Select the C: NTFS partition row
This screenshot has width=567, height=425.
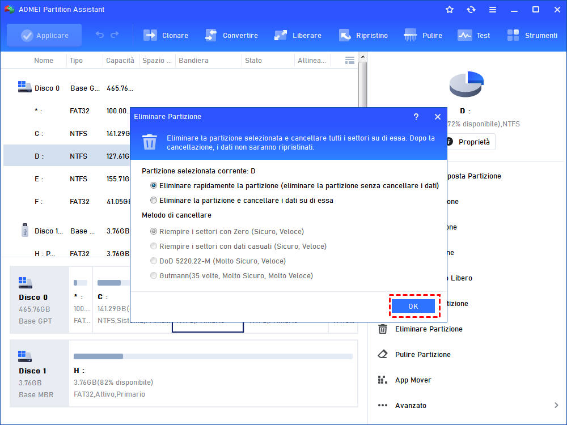coord(66,134)
